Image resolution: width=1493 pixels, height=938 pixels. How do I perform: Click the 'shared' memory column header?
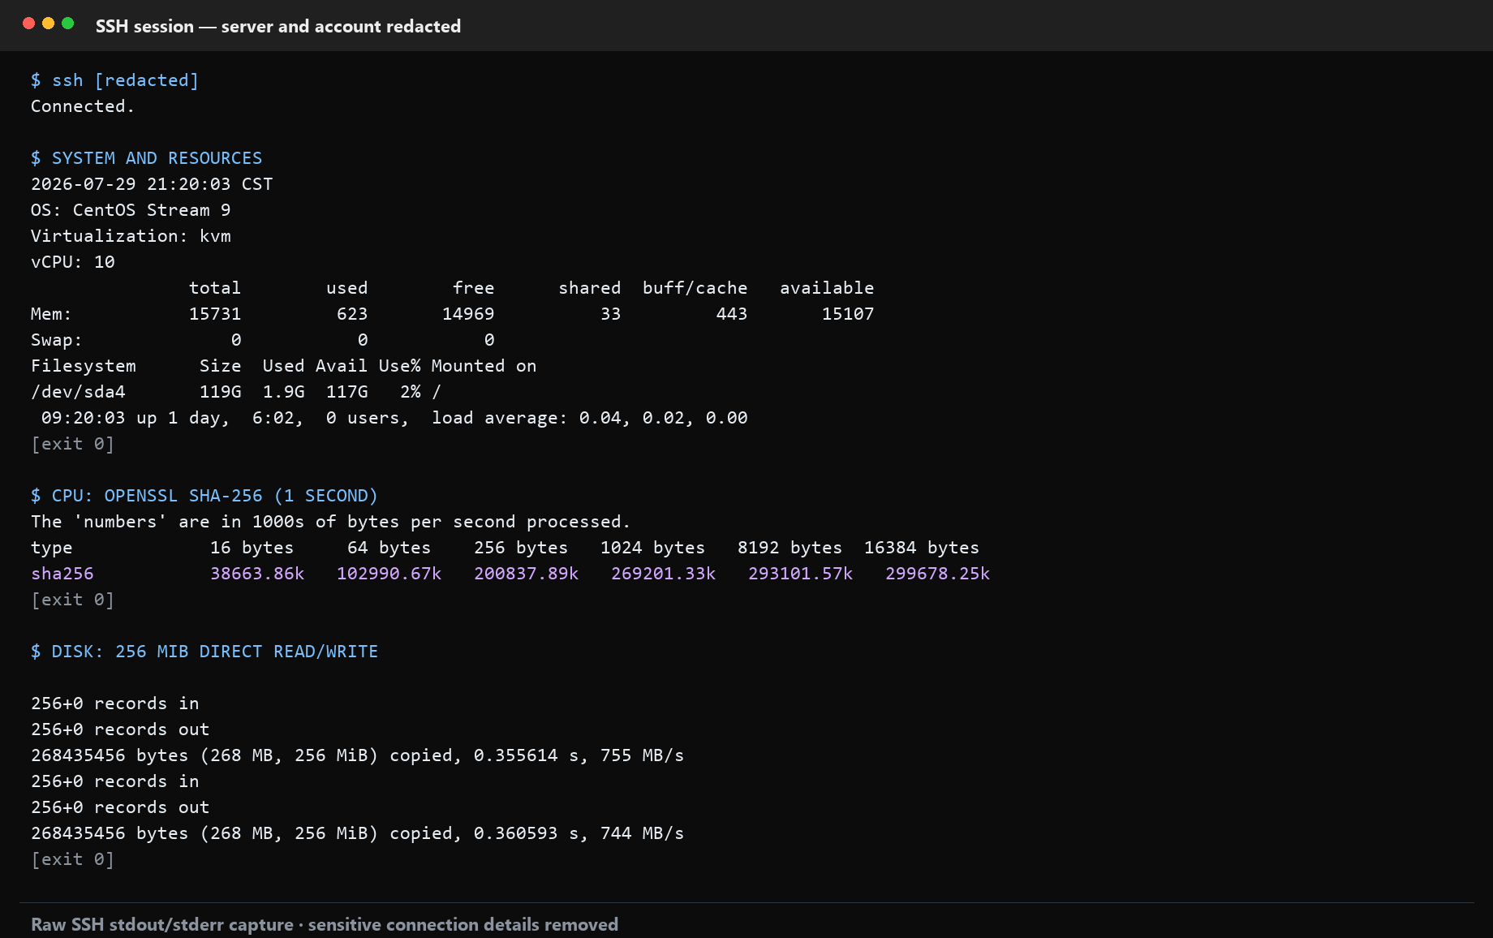590,288
